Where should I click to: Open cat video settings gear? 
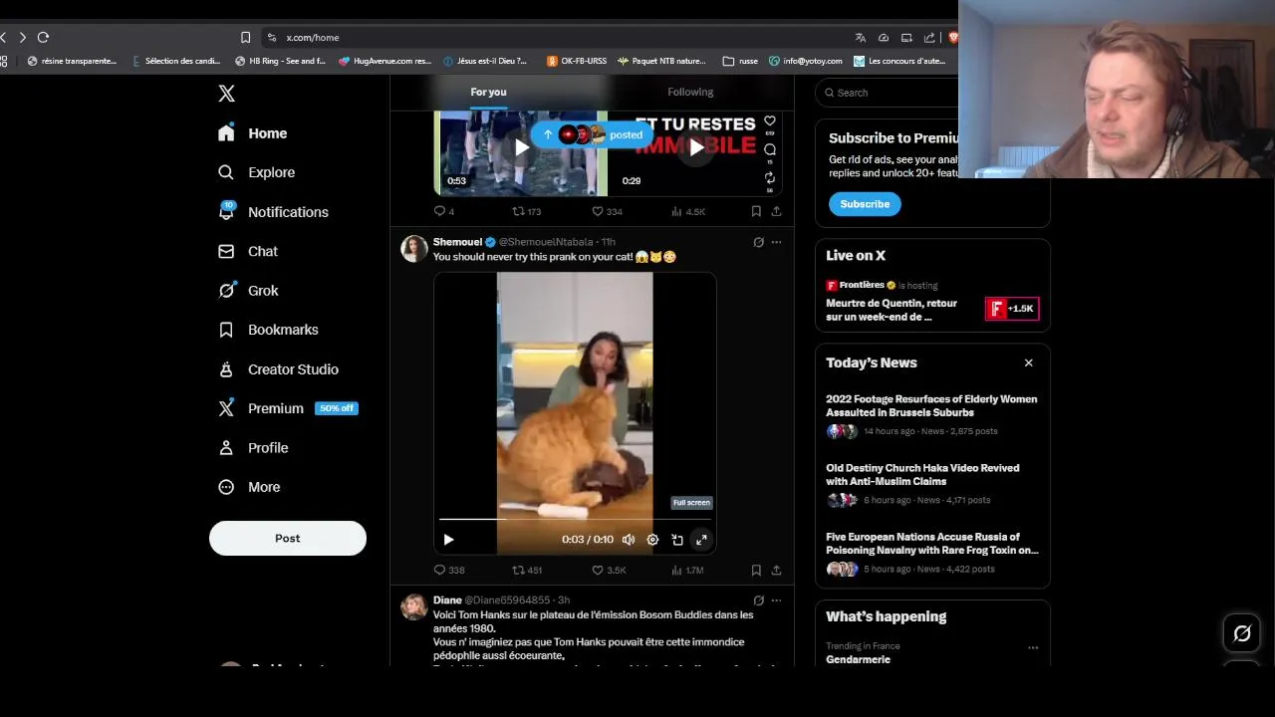(652, 540)
